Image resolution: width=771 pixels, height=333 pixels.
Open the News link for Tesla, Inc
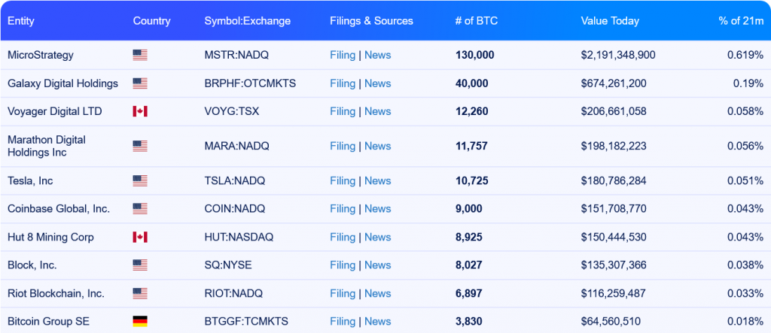click(377, 180)
